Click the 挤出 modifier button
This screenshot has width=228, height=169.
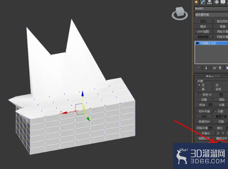click(203, 21)
